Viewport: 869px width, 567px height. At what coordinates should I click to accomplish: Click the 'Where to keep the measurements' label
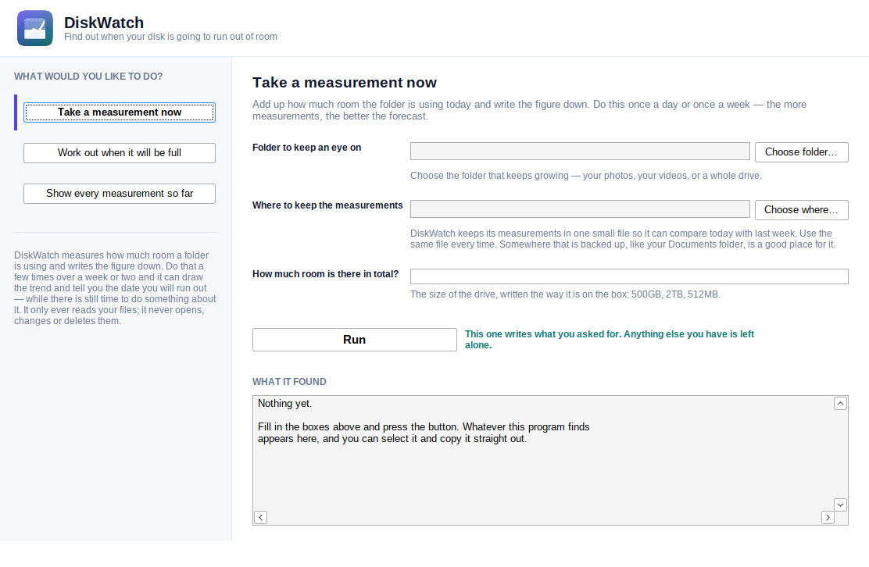coord(327,205)
